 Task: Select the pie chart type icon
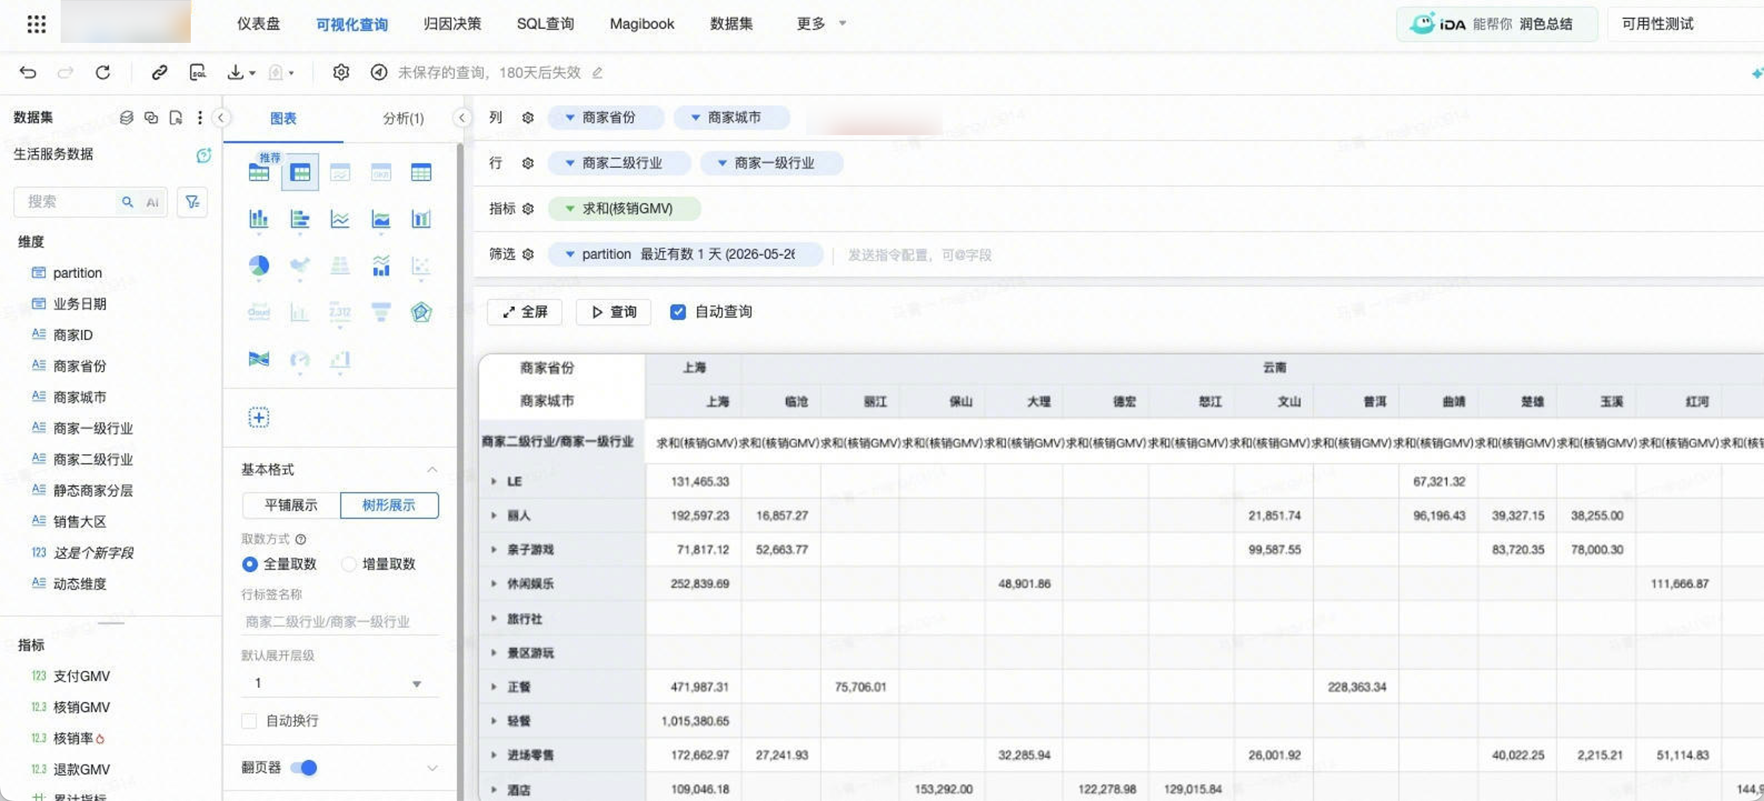[x=259, y=265]
